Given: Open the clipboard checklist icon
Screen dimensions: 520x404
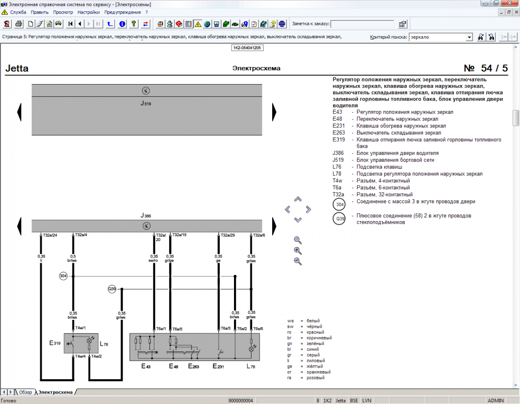Looking at the screenshot, I should 254,24.
